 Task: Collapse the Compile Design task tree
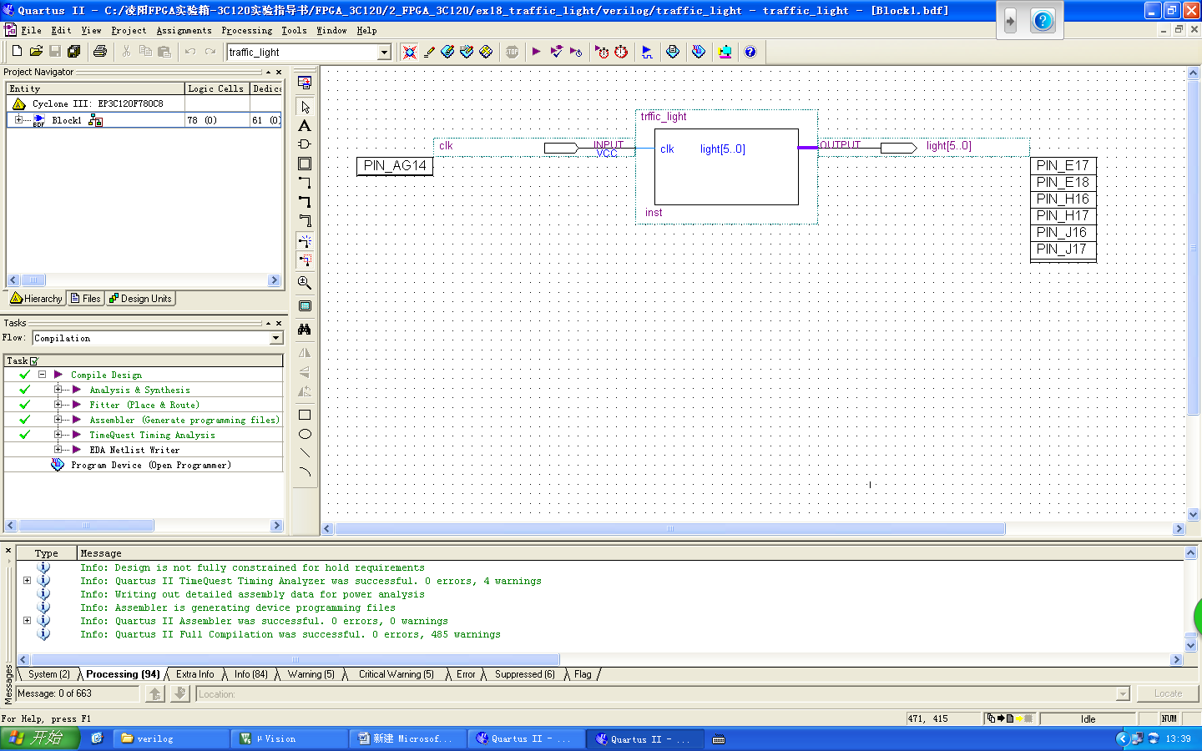pyautogui.click(x=42, y=375)
